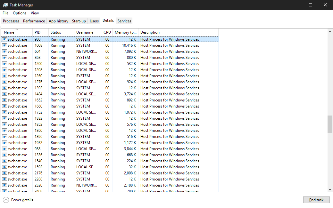Sort by the Username column header
333x208 pixels.
pos(87,32)
